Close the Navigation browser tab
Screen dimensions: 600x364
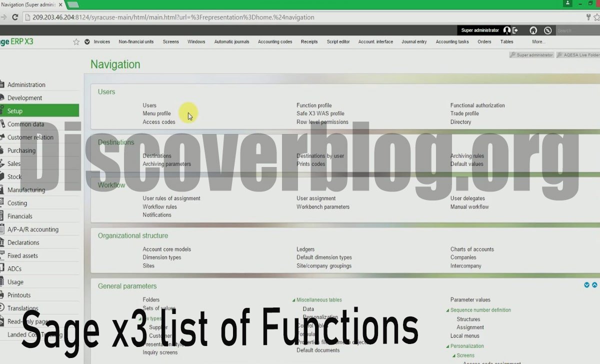coord(60,4)
